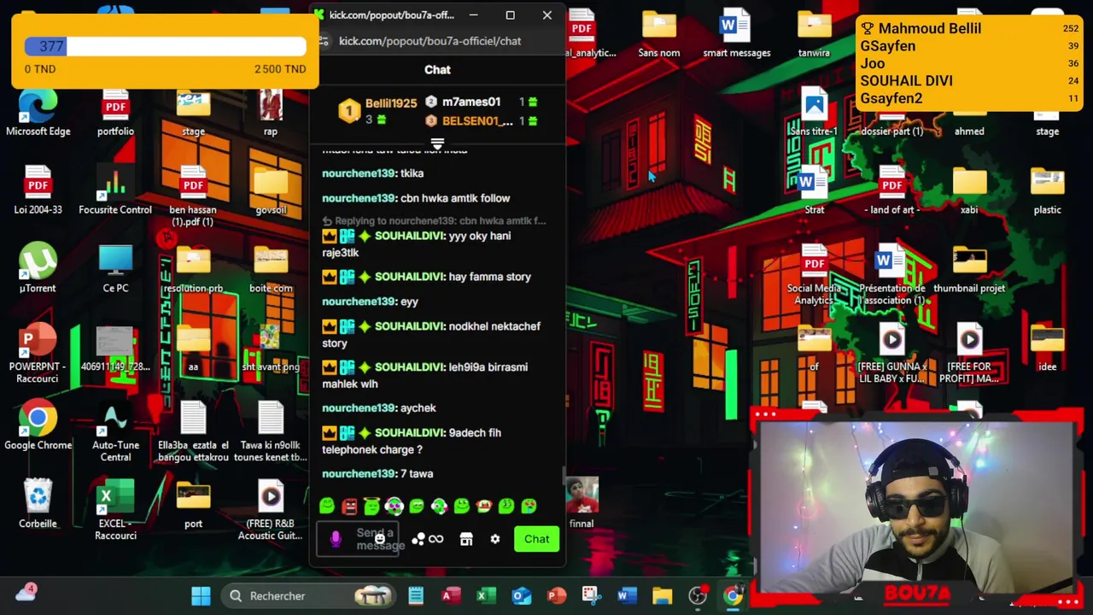The width and height of the screenshot is (1093, 615).
Task: Select the Sans titre-1 image file
Action: coord(814,113)
